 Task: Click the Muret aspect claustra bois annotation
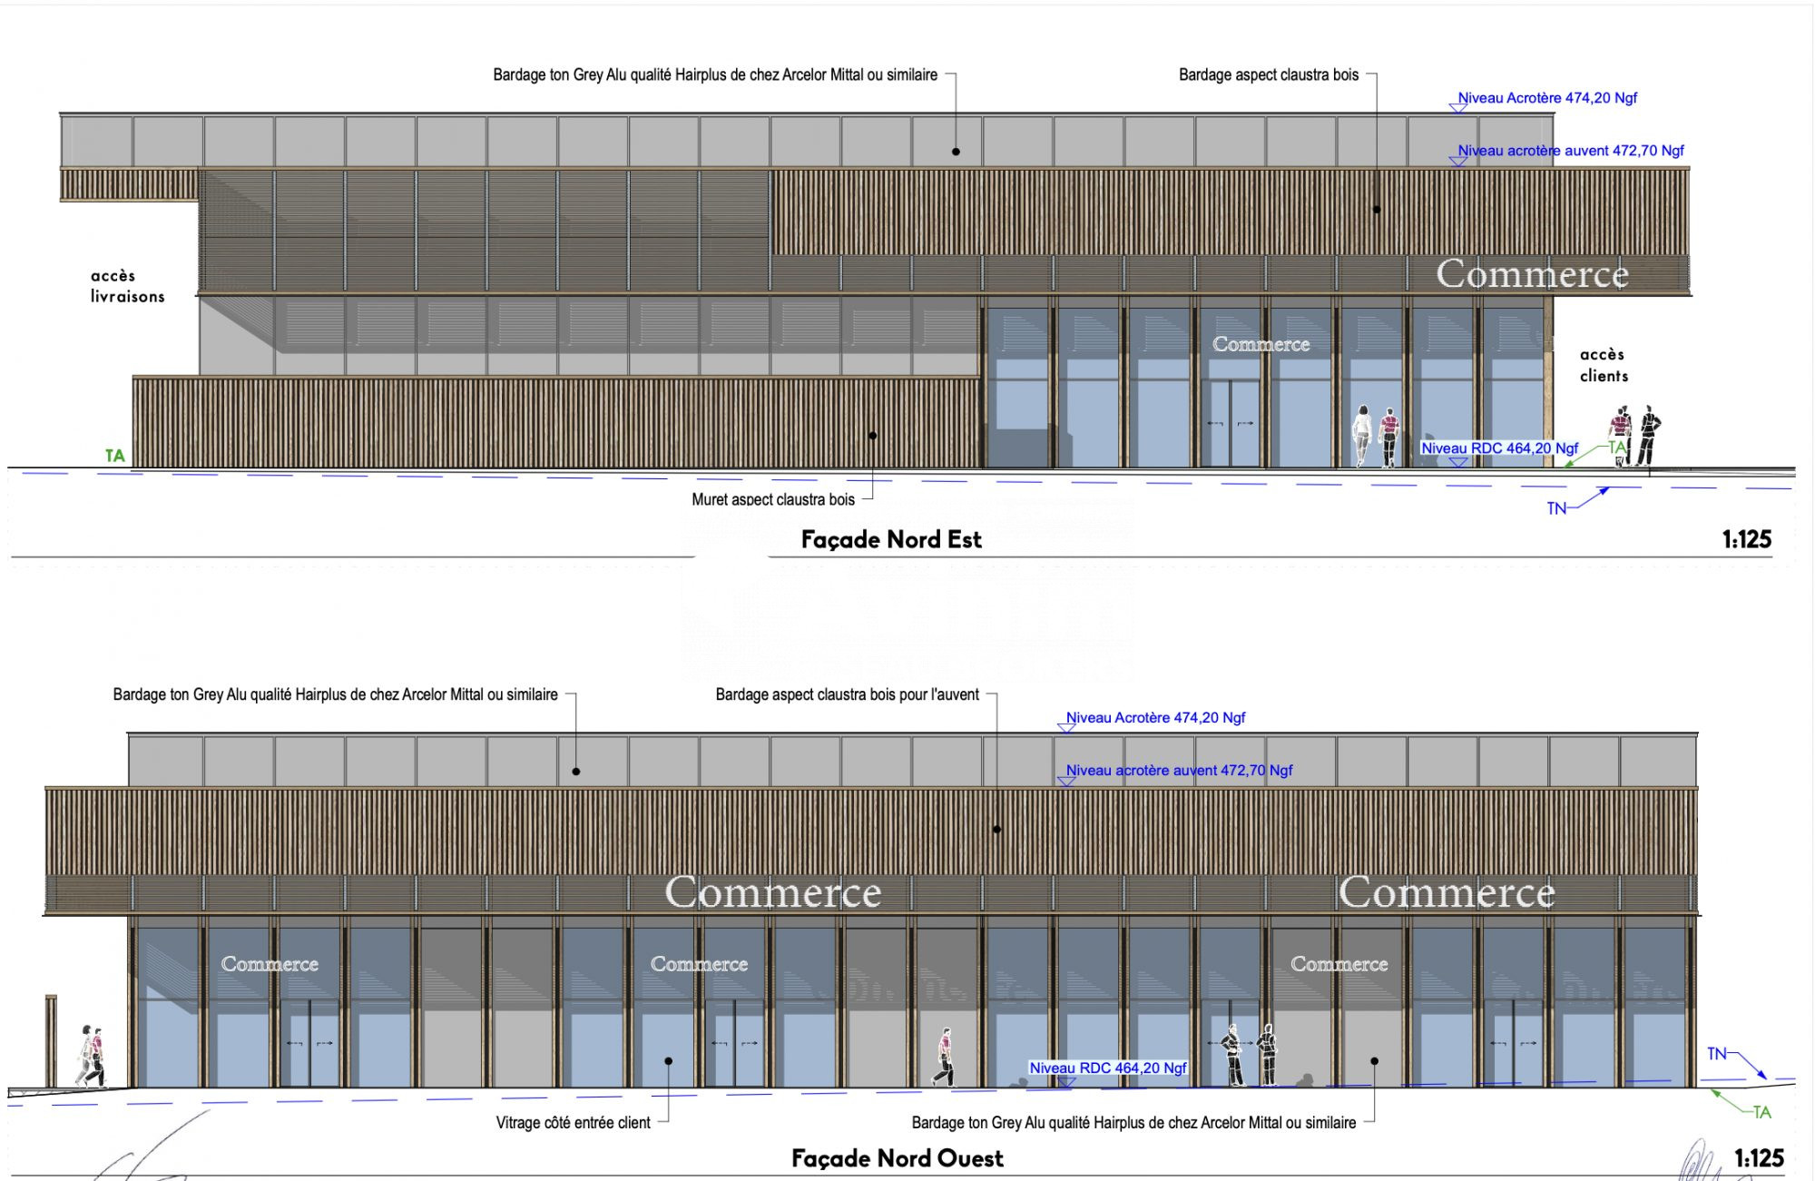[x=772, y=499]
